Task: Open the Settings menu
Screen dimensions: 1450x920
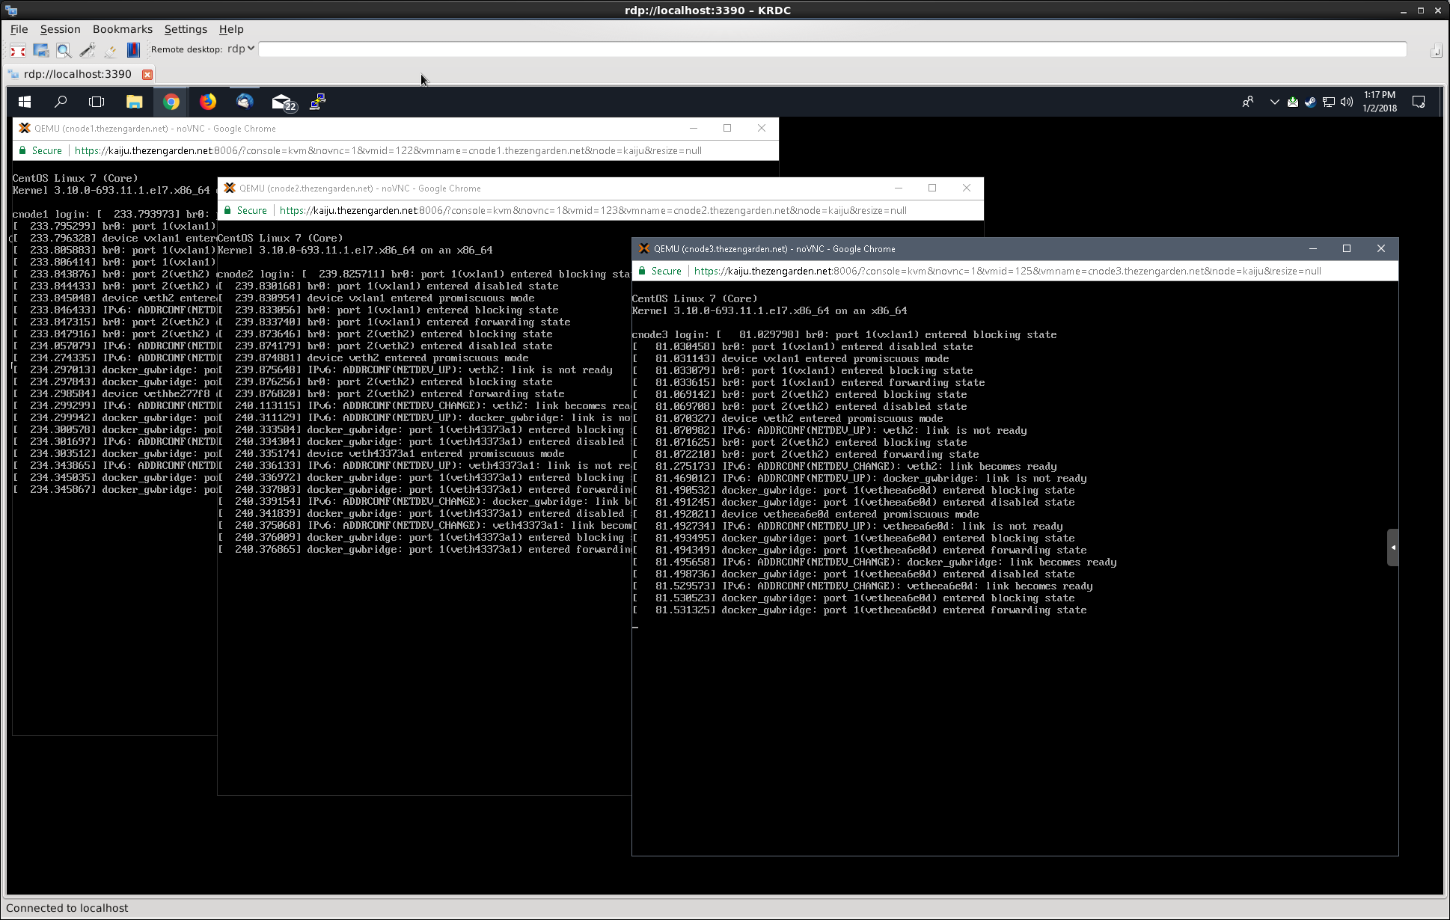Action: coord(186,29)
